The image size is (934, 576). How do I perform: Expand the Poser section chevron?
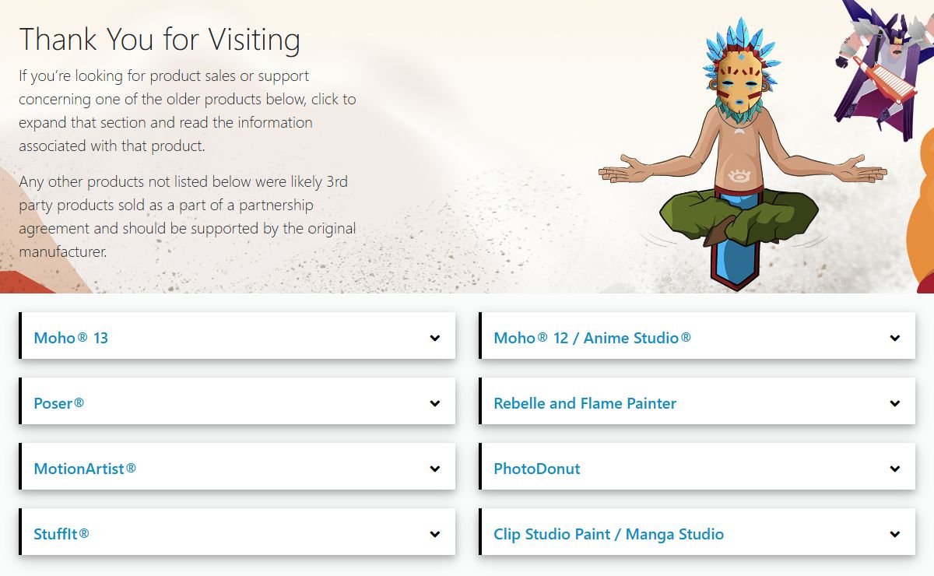435,403
